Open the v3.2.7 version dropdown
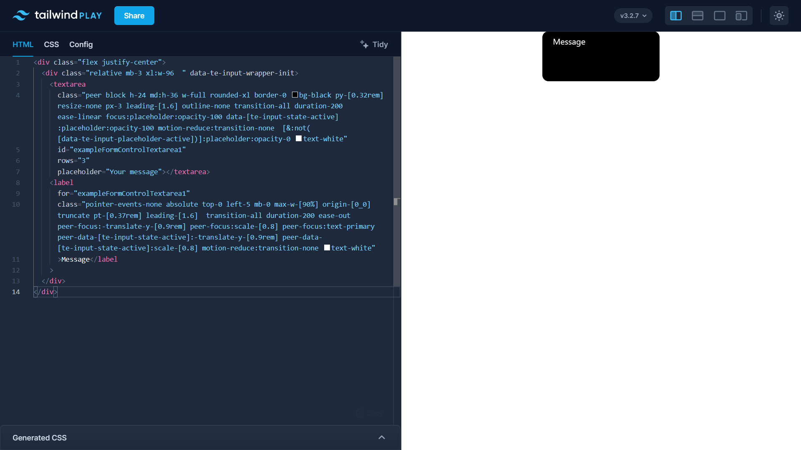 pos(632,15)
